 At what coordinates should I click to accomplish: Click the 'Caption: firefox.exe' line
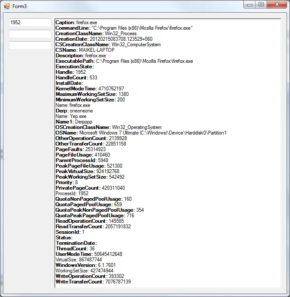(76, 22)
